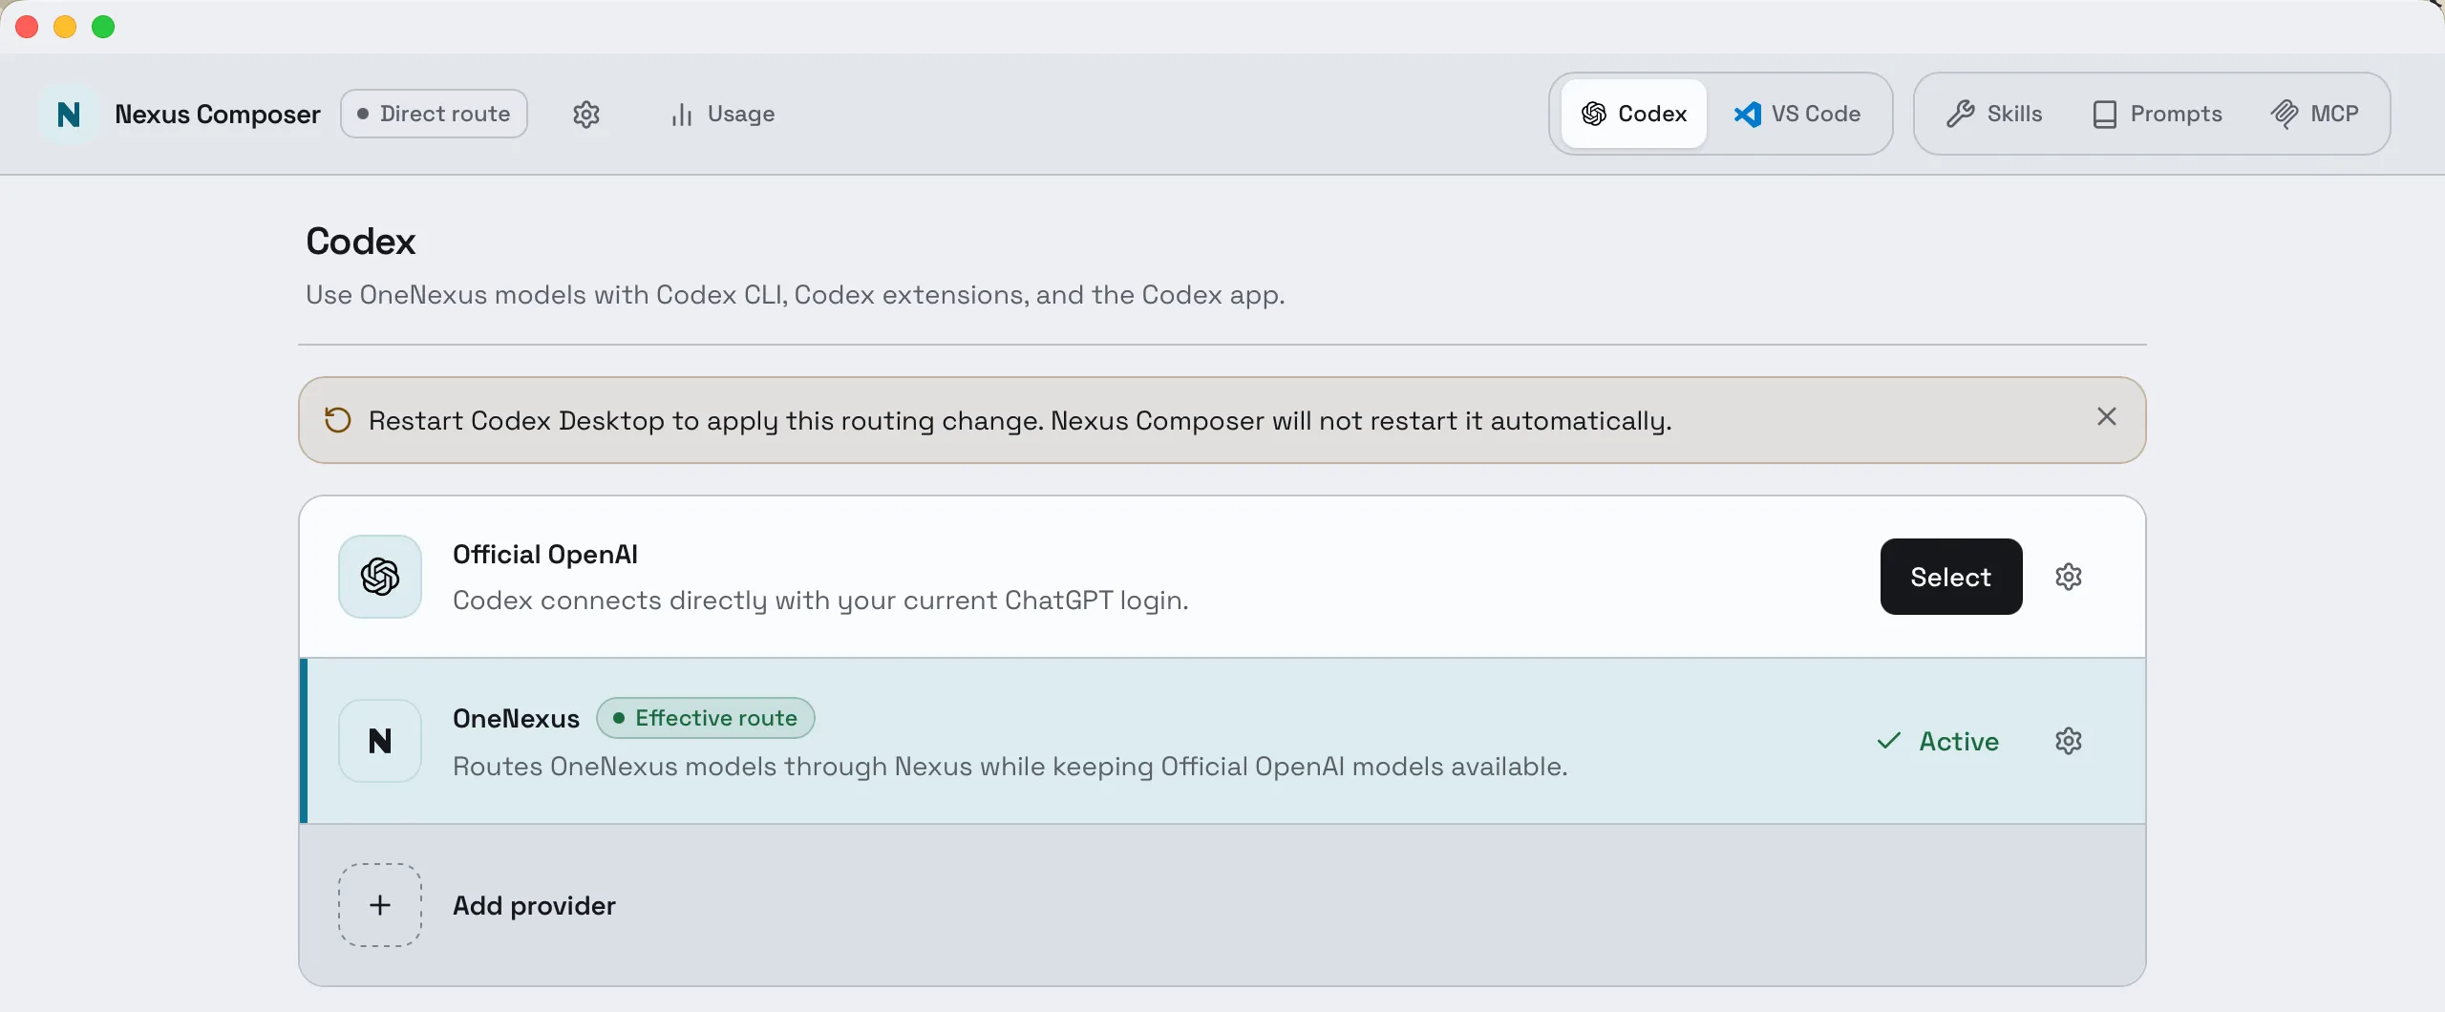Click the OneNexus provider name
The image size is (2445, 1012).
[516, 718]
